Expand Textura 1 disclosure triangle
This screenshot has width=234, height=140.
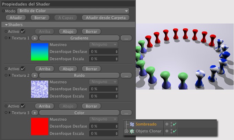click(10, 38)
